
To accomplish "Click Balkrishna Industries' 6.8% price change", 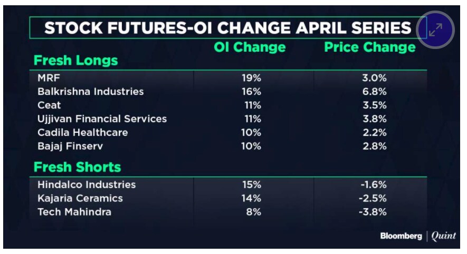I will 375,91.
